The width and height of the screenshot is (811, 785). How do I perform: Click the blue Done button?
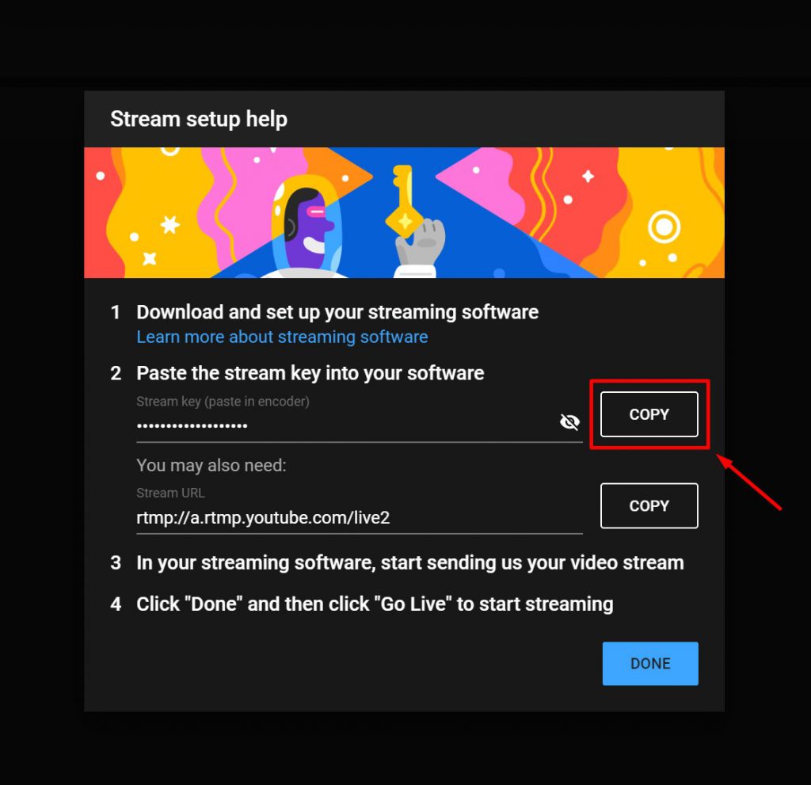650,663
